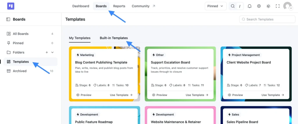Open the Dashboard menu item

[81, 6]
